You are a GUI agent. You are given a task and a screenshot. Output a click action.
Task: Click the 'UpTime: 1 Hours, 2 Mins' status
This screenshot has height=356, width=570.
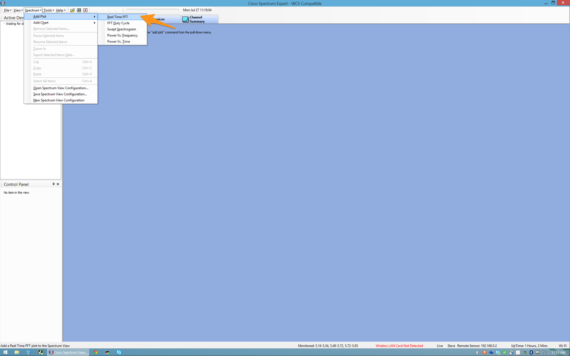click(529, 346)
